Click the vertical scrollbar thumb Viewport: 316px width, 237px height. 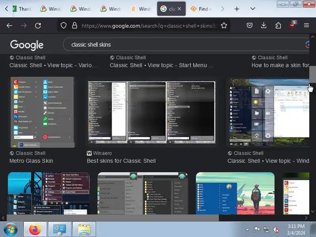click(312, 74)
